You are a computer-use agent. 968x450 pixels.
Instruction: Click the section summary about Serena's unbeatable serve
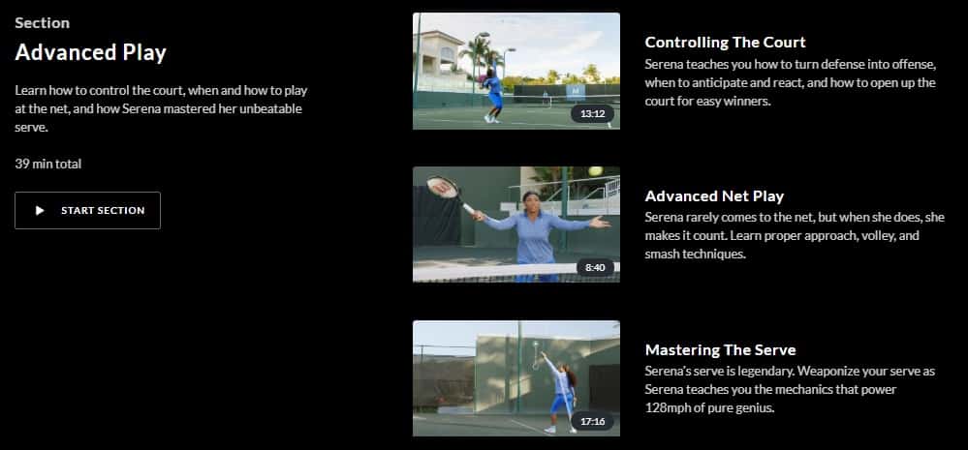(x=161, y=109)
